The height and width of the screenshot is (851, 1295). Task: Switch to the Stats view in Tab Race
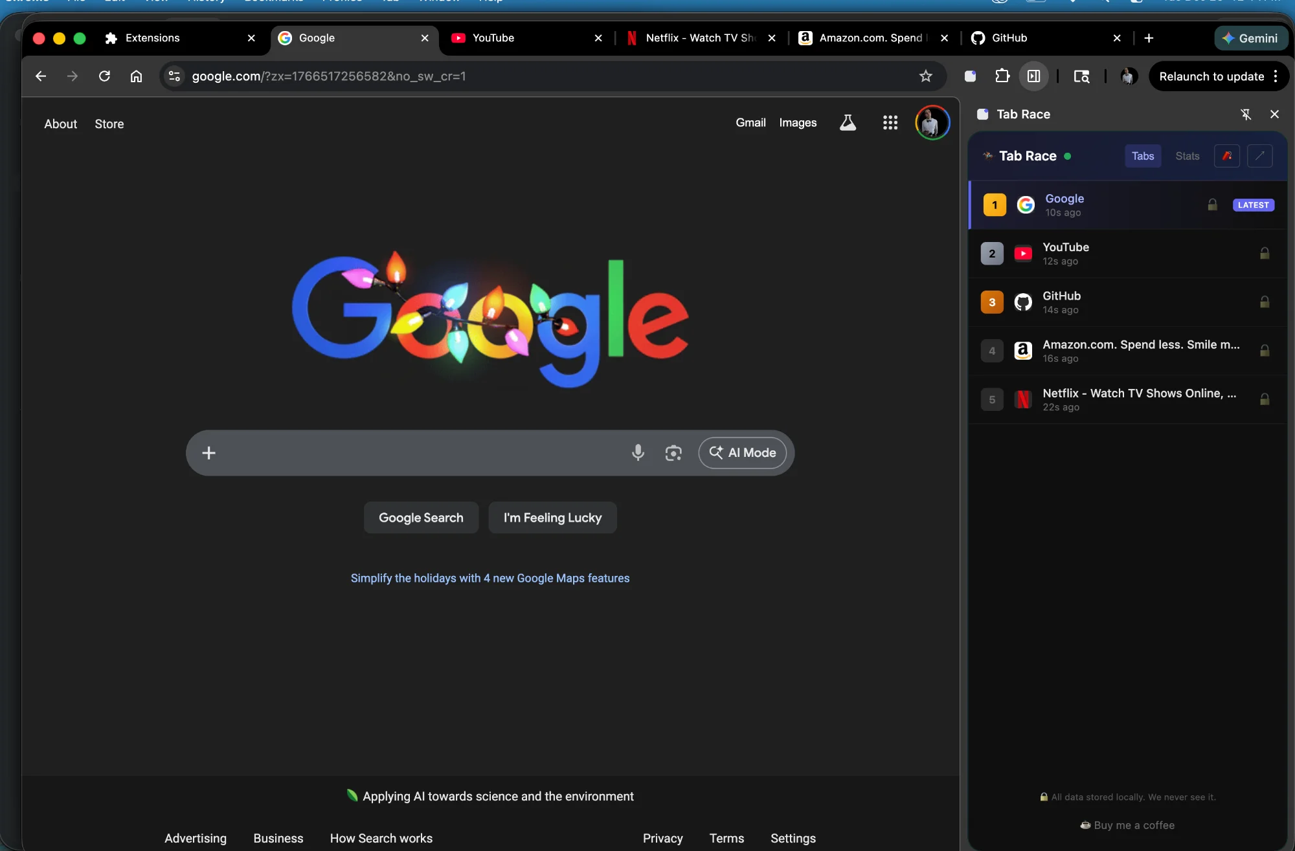pos(1186,156)
